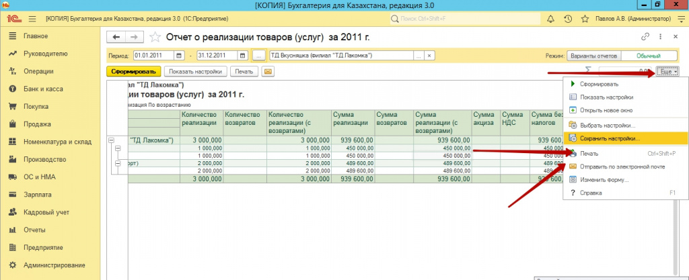Choose Показать настройки in Еще menu
Viewport: 689px width, 280px height.
pos(625,97)
